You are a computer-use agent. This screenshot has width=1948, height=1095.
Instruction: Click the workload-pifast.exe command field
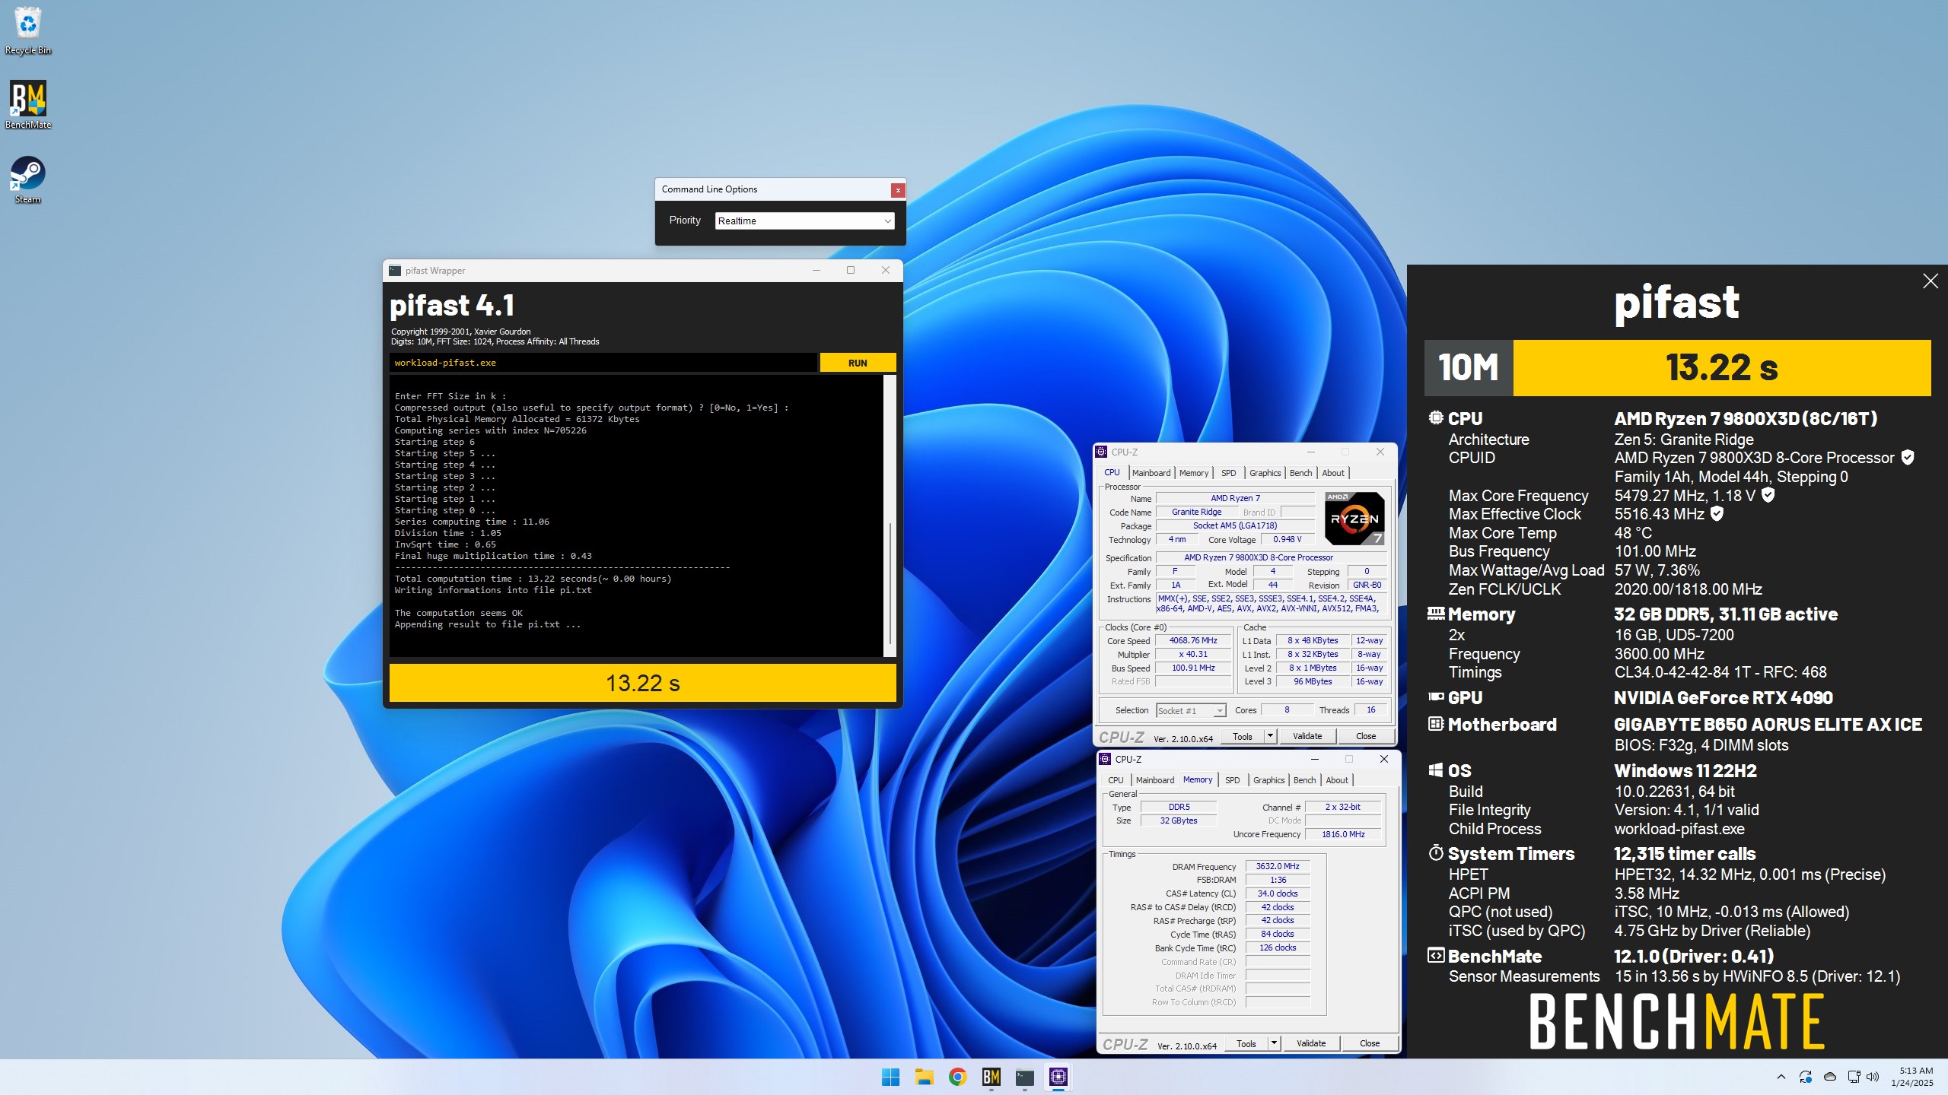tap(603, 363)
